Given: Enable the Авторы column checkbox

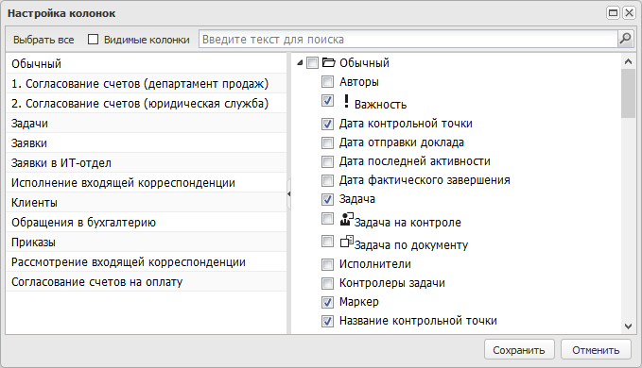Looking at the screenshot, I should [327, 82].
